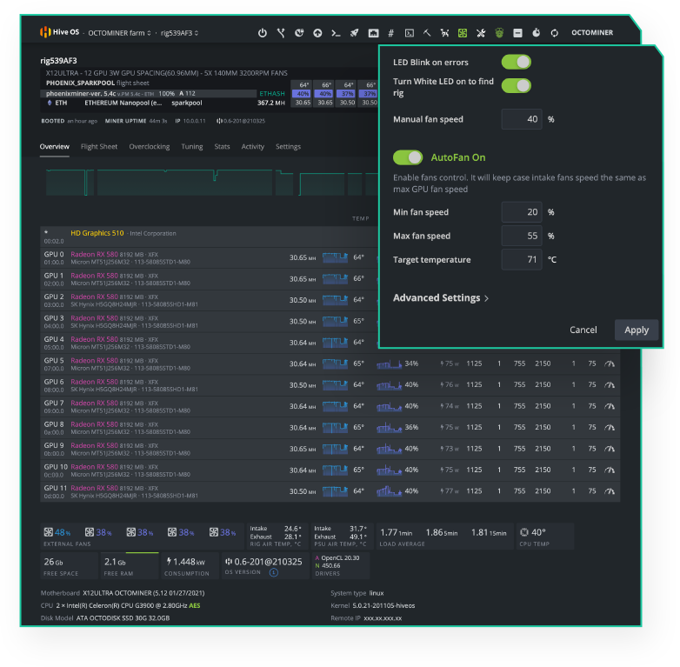This screenshot has height=667, width=680.
Task: Click the Target temperature field
Action: click(x=522, y=259)
